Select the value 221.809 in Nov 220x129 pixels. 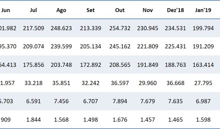(148, 47)
